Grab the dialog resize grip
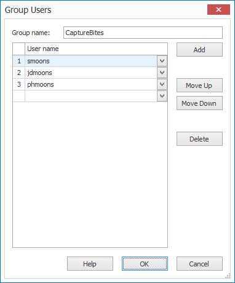The height and width of the screenshot is (283, 235). [x=228, y=276]
